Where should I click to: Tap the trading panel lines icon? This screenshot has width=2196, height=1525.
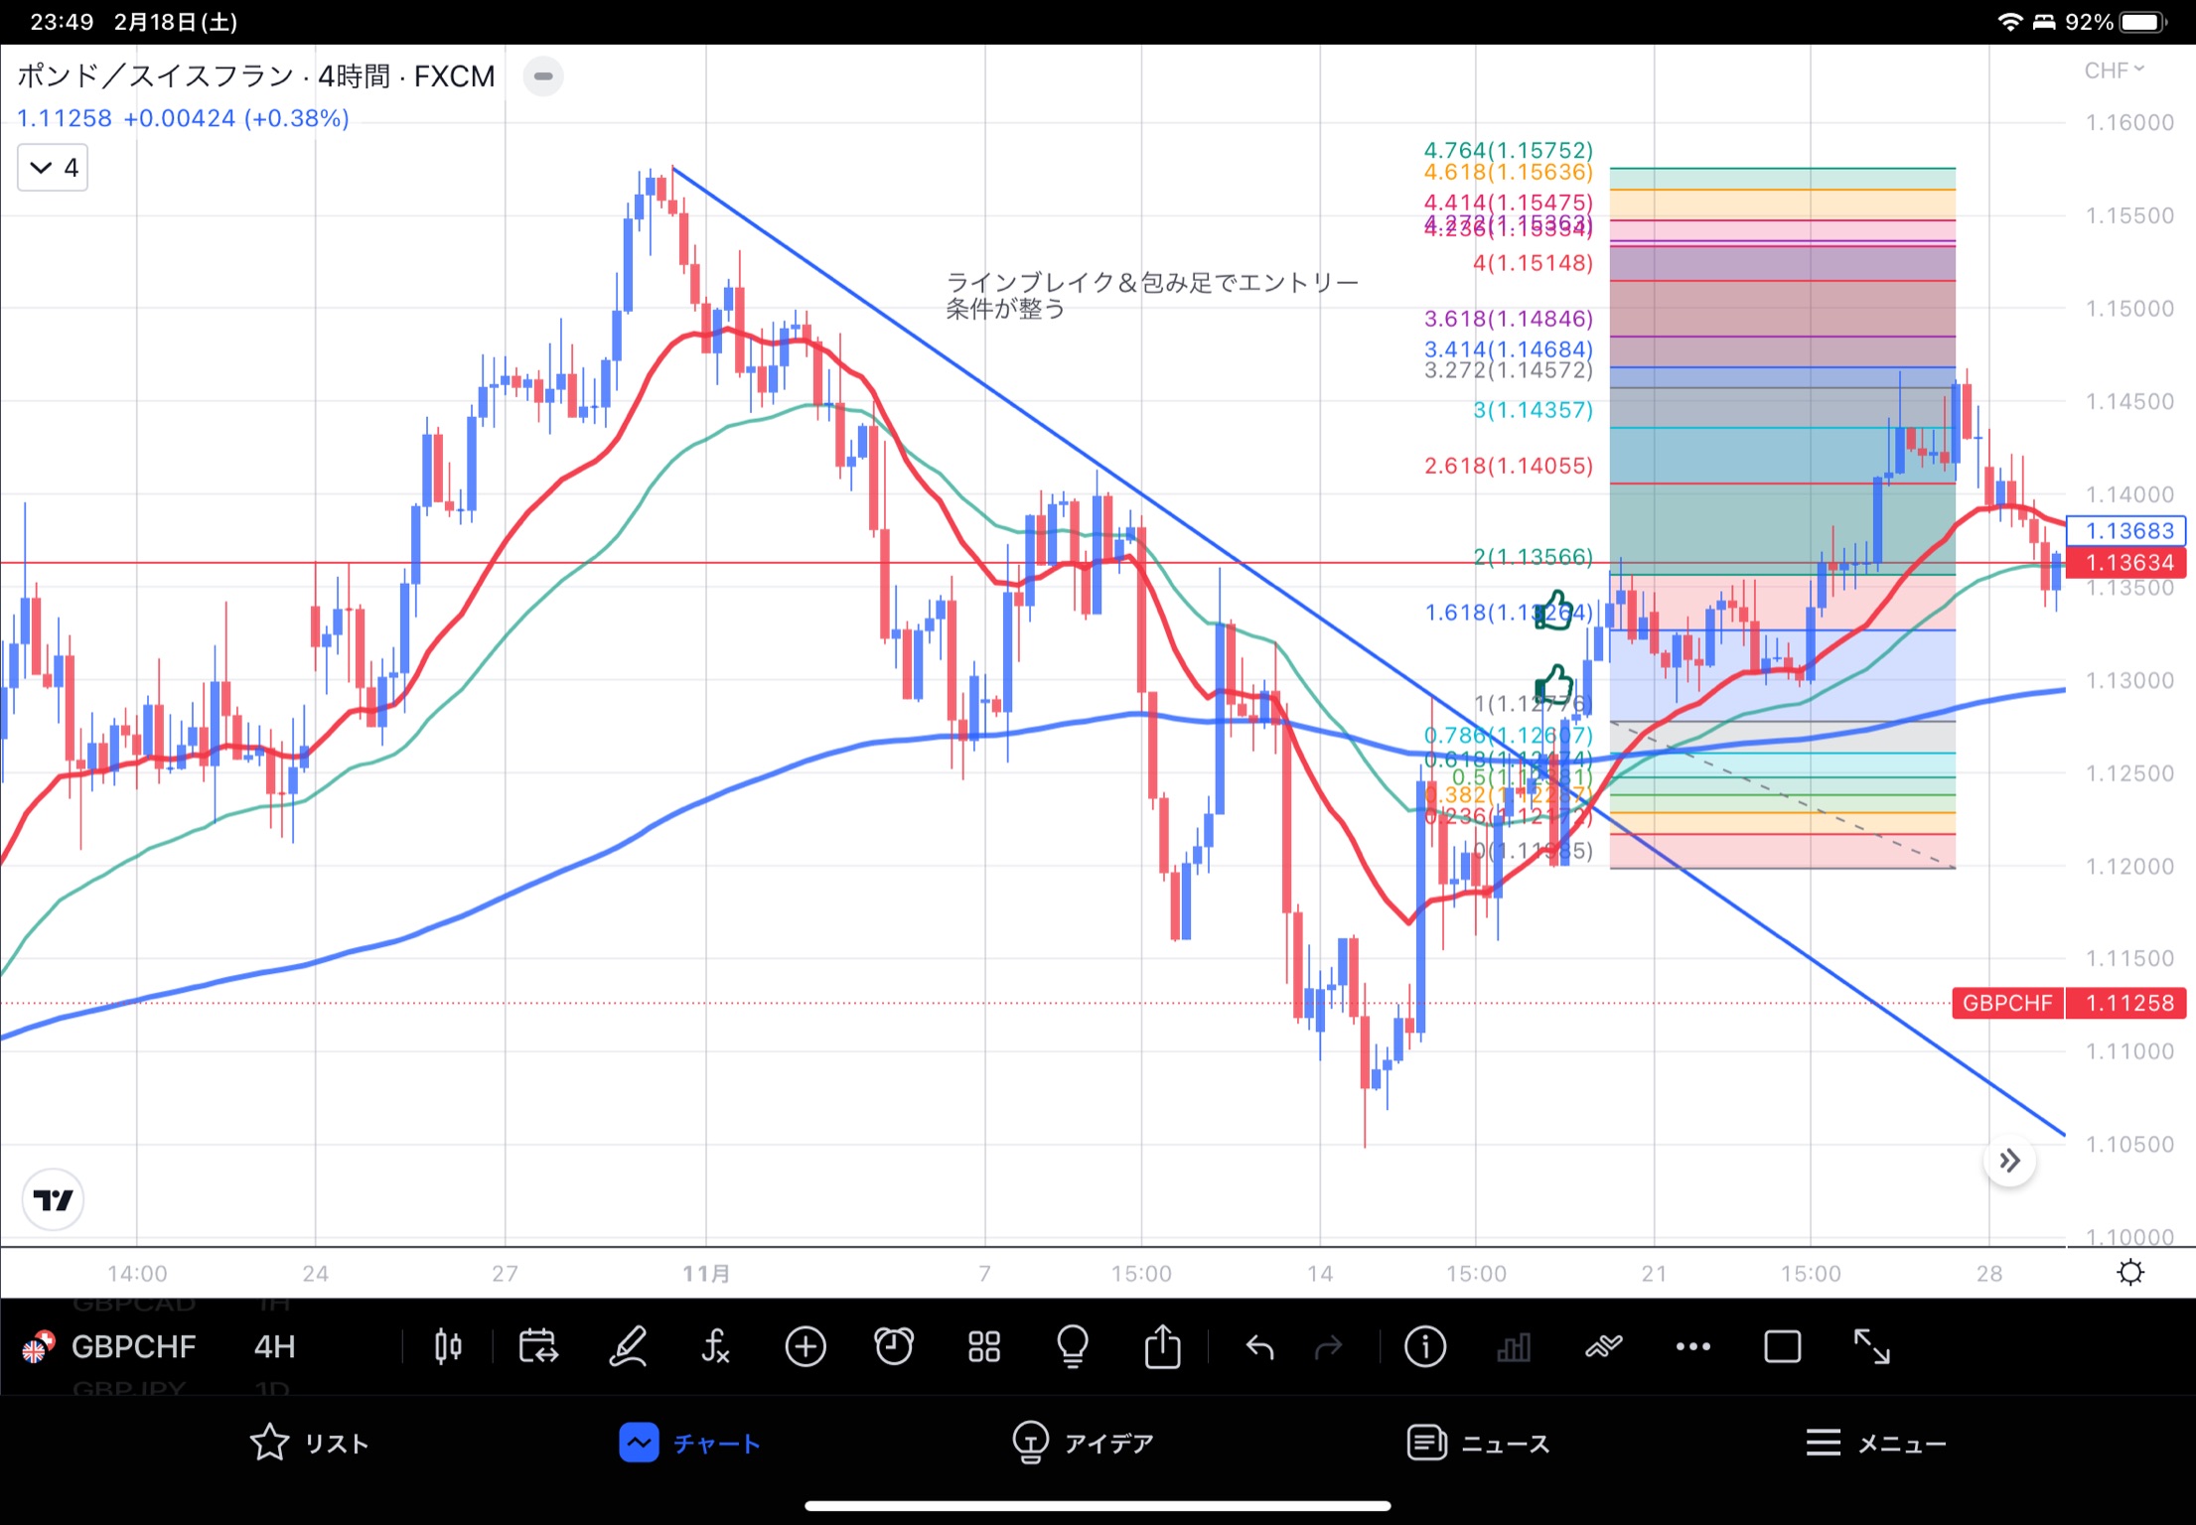point(1603,1347)
